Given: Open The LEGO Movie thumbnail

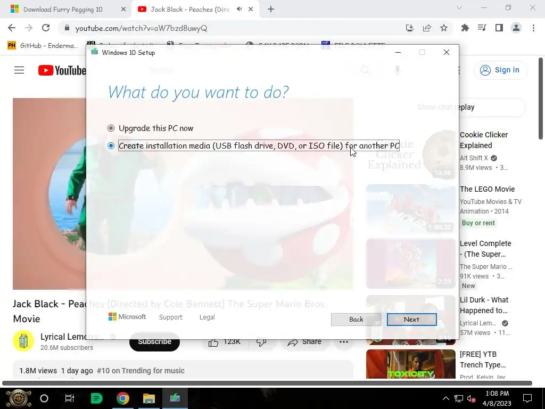Looking at the screenshot, I should coord(410,209).
